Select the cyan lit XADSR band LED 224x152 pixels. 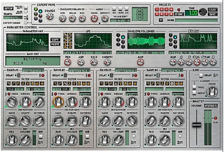(175, 37)
